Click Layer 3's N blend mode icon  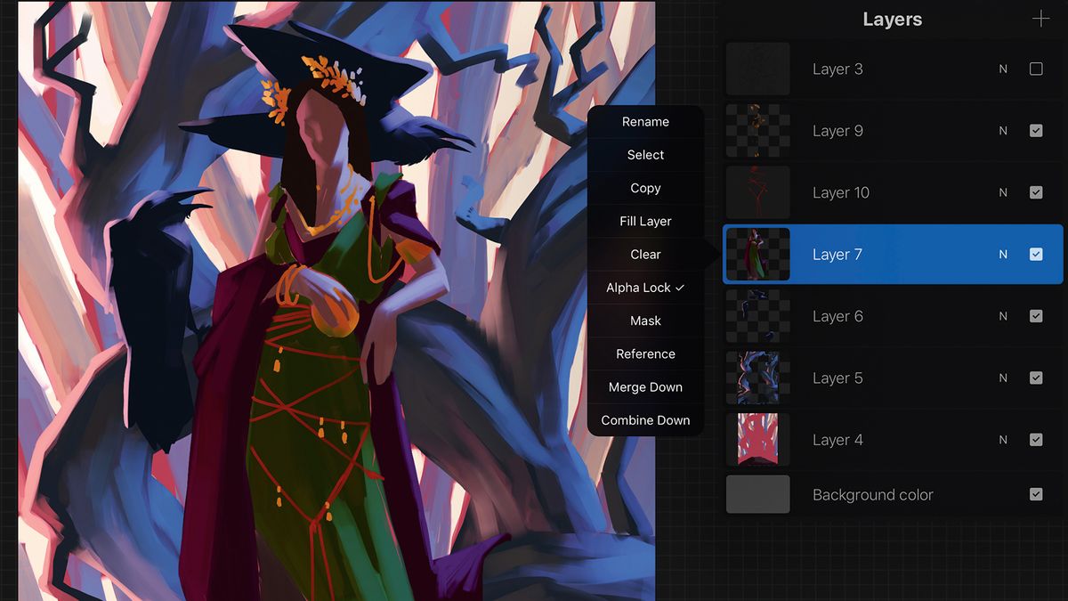[x=1002, y=69]
